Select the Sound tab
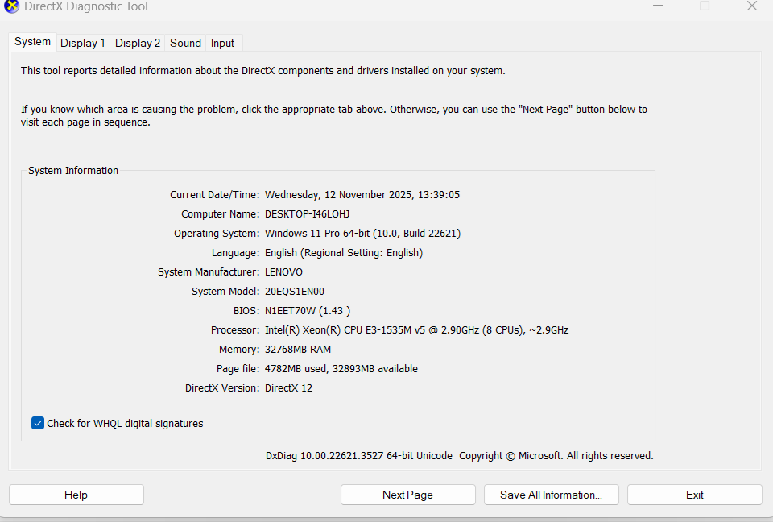Viewport: 773px width, 522px height. point(185,43)
